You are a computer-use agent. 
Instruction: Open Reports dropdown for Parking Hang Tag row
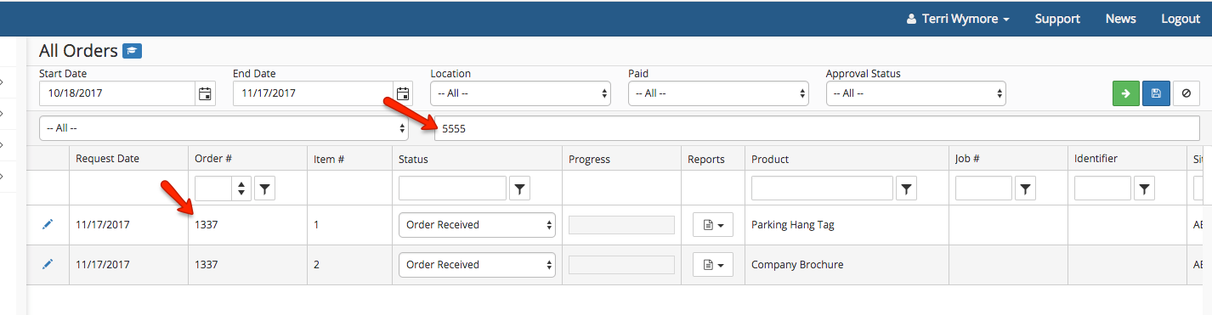pyautogui.click(x=713, y=225)
